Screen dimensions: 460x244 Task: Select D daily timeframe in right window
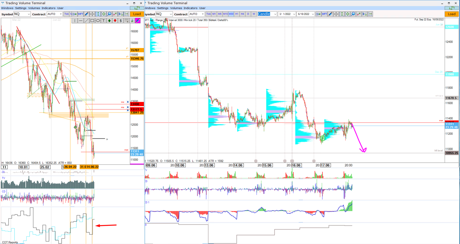(248, 14)
